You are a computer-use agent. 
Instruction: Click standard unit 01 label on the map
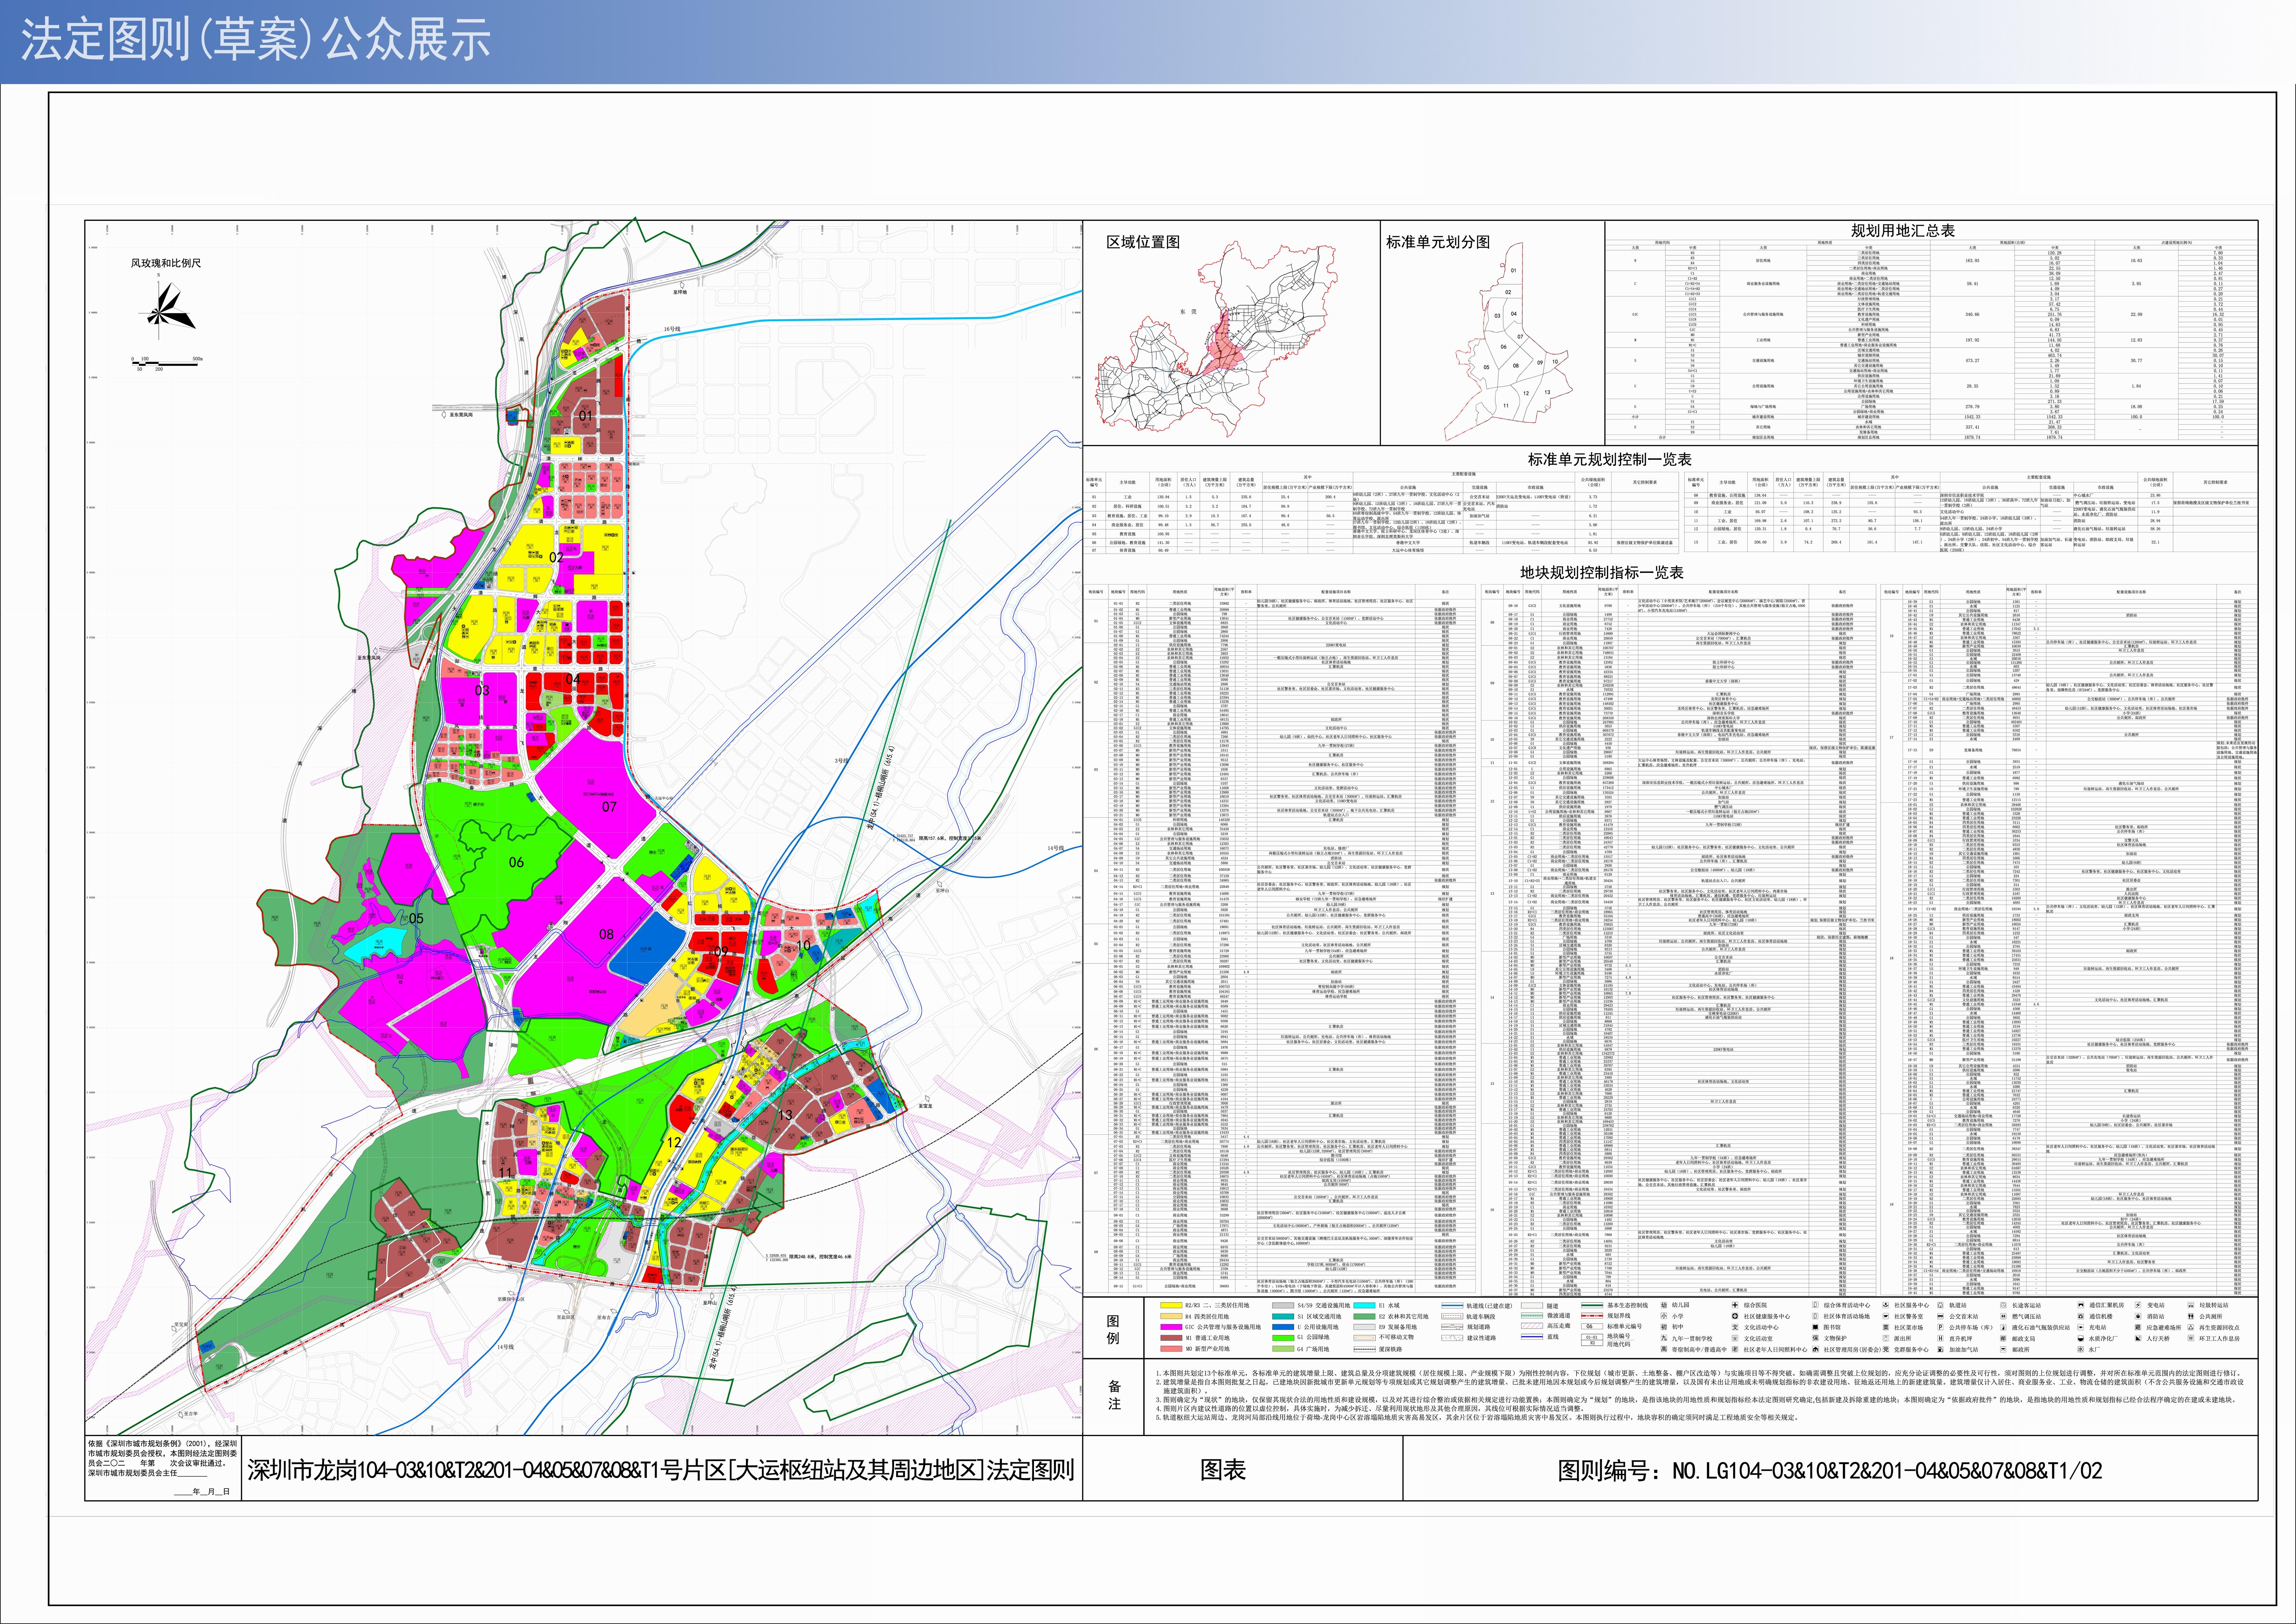586,415
